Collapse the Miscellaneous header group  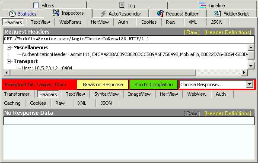(9, 47)
